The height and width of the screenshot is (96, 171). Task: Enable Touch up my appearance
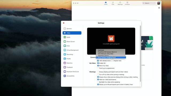(x=98, y=68)
